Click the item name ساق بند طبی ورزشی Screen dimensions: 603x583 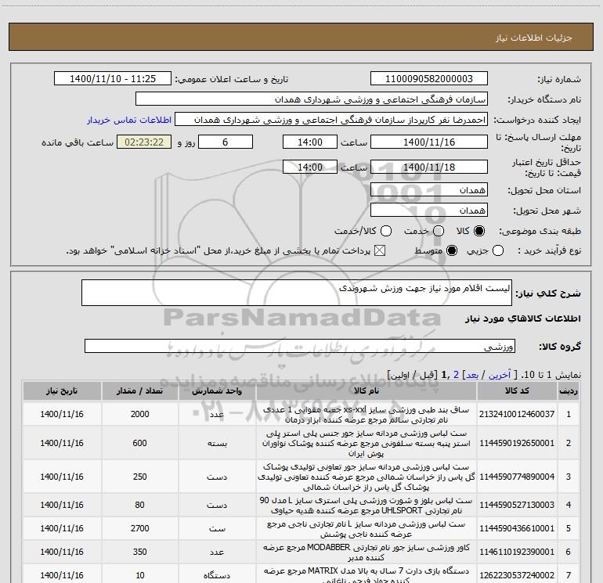tap(366, 415)
